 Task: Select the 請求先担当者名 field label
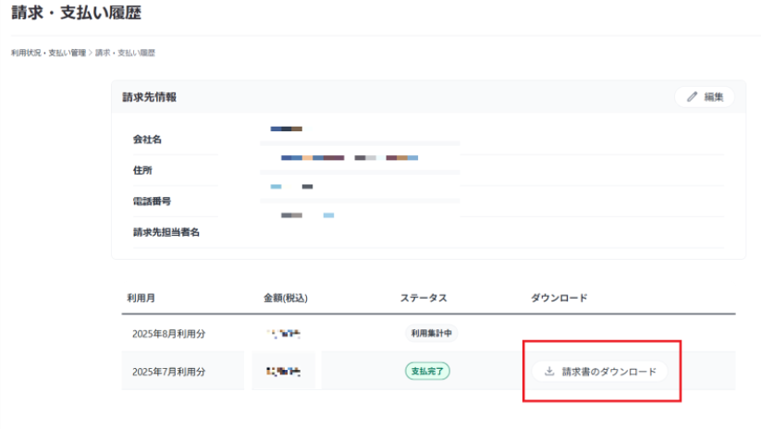[166, 232]
